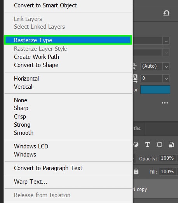Screen dimensions: 178x203
Task: Open Warp Text dialog
Action: click(31, 182)
